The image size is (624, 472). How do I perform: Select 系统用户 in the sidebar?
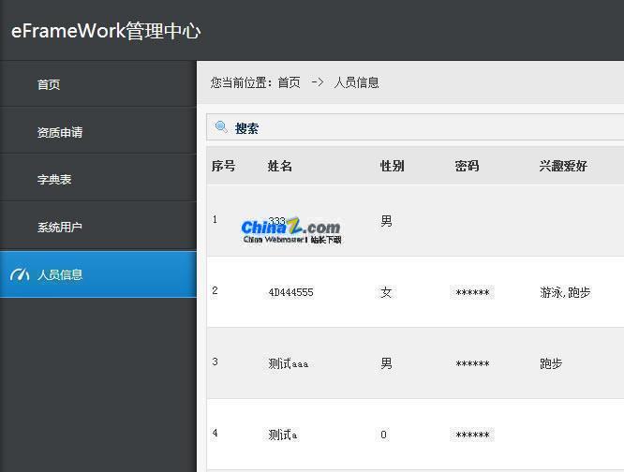[60, 227]
